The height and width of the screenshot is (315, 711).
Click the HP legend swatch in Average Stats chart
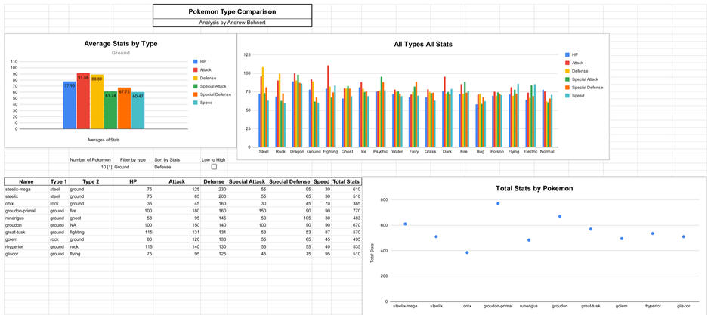tap(195, 60)
